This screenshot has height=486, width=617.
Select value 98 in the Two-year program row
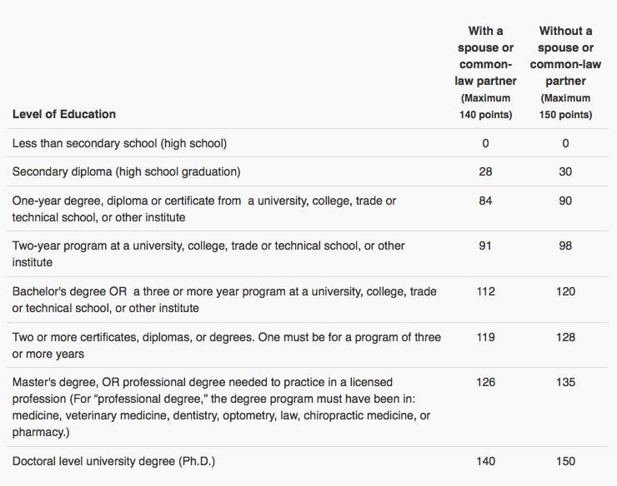coord(565,246)
